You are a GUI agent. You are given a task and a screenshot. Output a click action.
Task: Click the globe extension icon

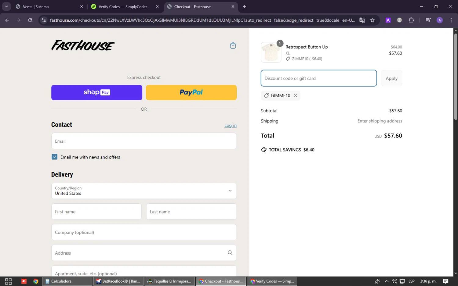(399, 20)
